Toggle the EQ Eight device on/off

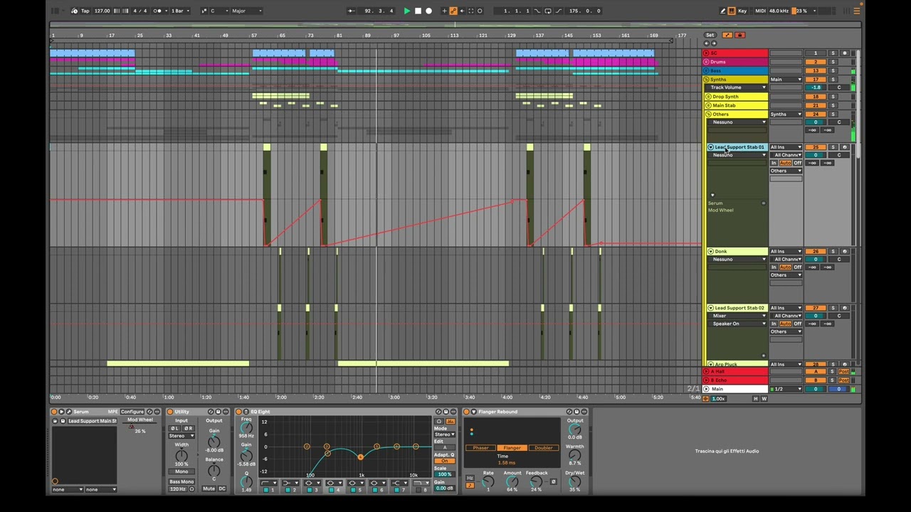point(238,412)
